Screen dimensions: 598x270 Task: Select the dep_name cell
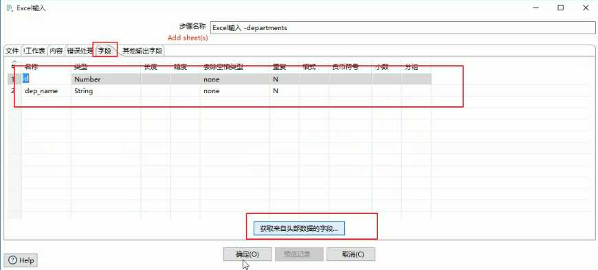pos(46,91)
